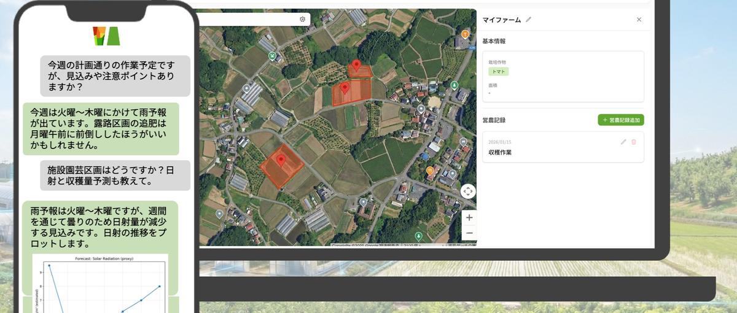The height and width of the screenshot is (313, 737).
Task: Tap phone message asking about 施設園芸区画
Action: click(115, 176)
